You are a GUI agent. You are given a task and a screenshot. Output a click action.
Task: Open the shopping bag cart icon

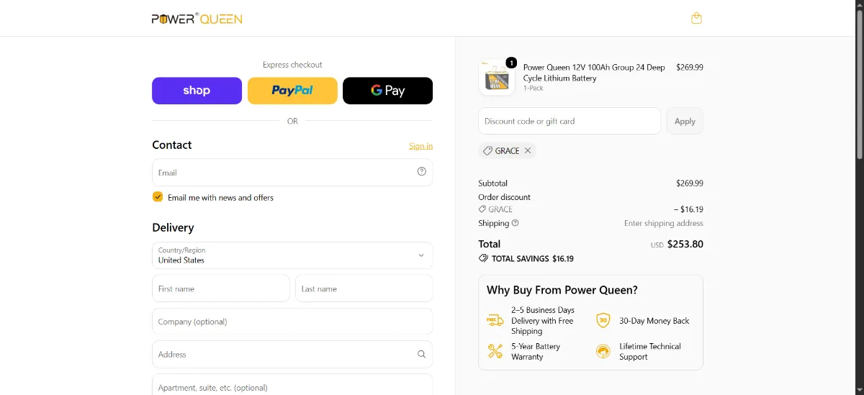tap(696, 18)
